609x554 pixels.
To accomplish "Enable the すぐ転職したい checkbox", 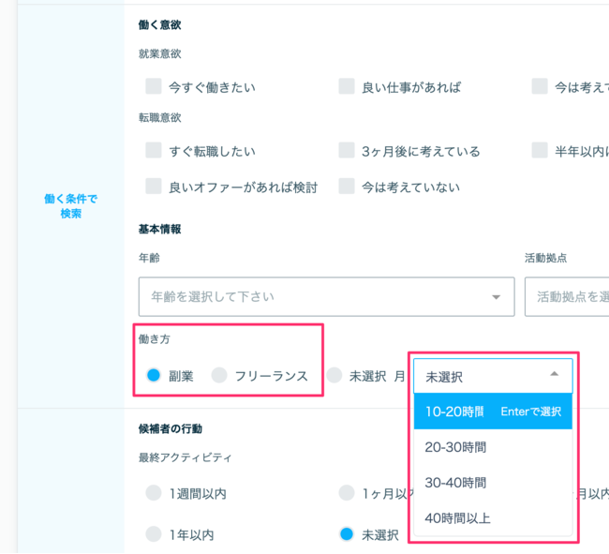I will [x=154, y=151].
